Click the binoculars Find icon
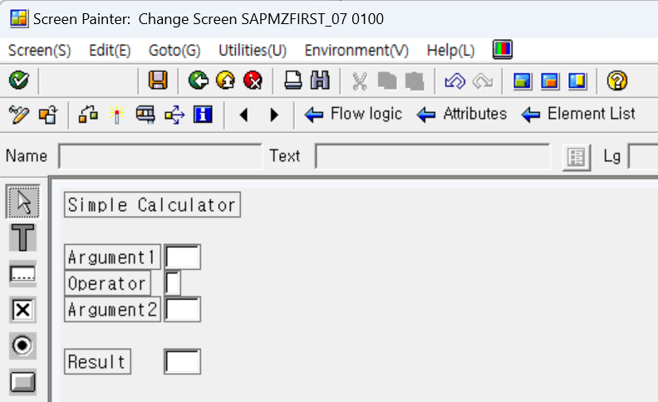 320,80
